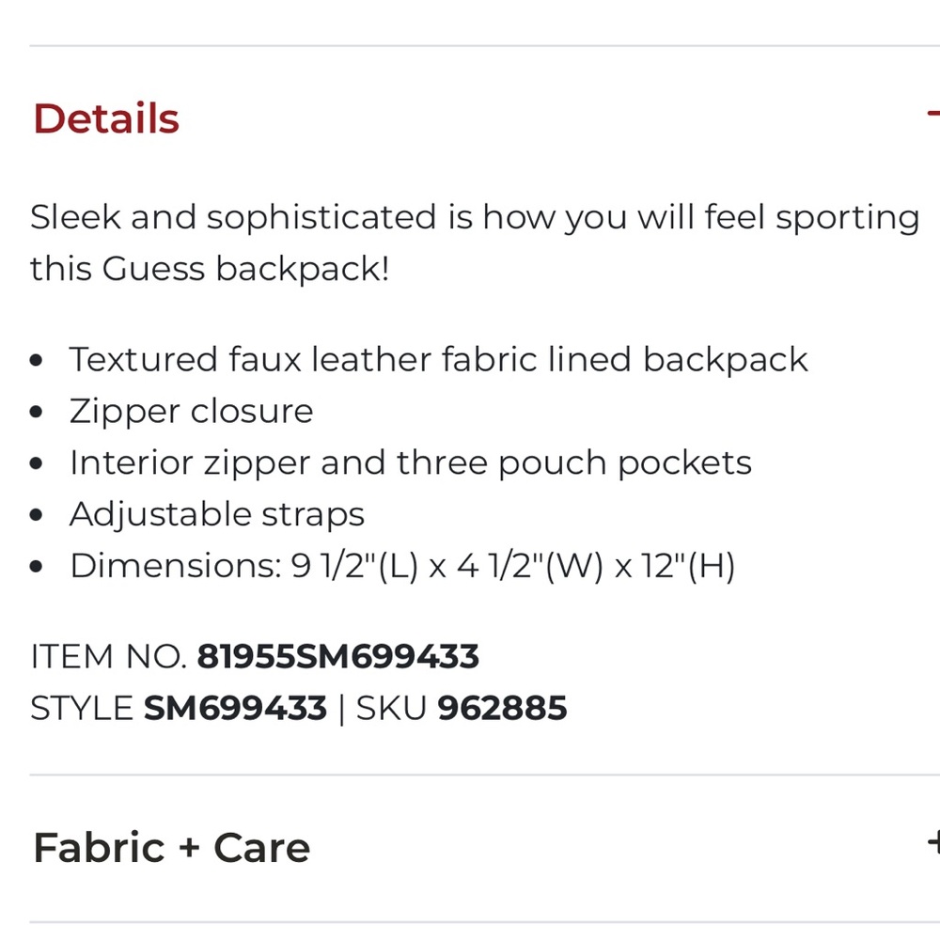Click the Adjustable straps bullet item

tap(216, 514)
